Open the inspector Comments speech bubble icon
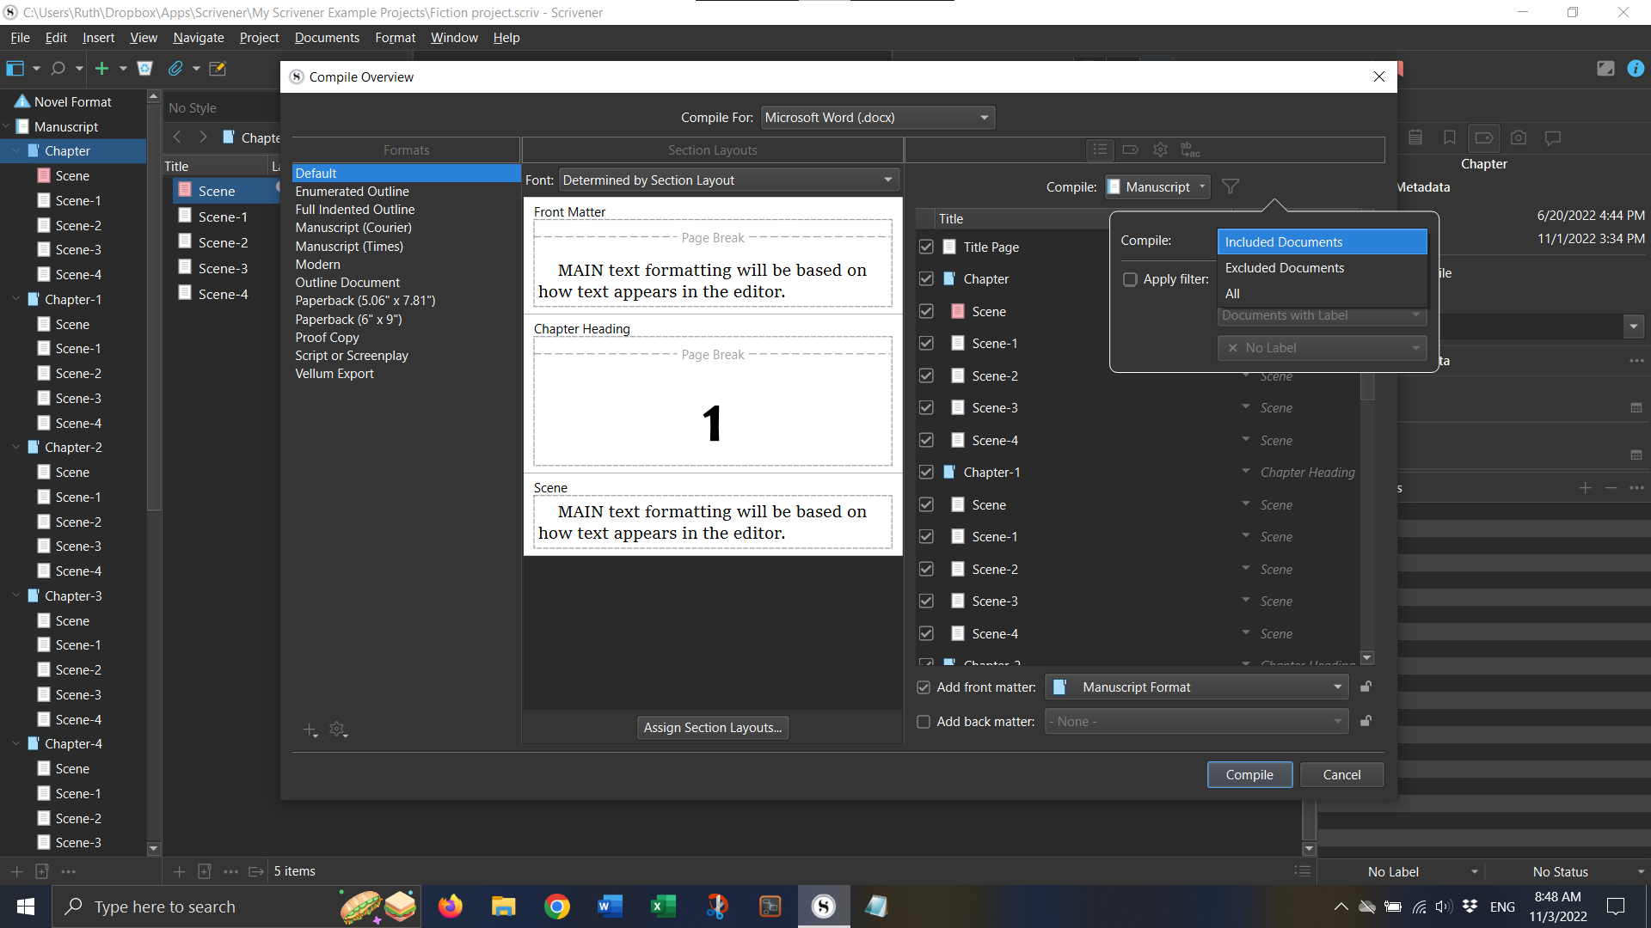Viewport: 1651px width, 928px height. point(1553,137)
